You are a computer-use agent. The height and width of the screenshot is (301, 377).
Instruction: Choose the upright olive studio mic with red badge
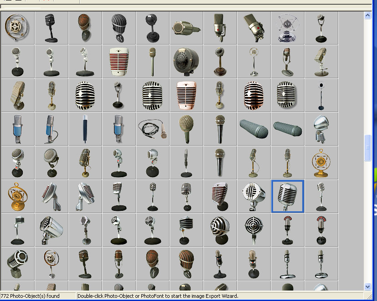220,28
